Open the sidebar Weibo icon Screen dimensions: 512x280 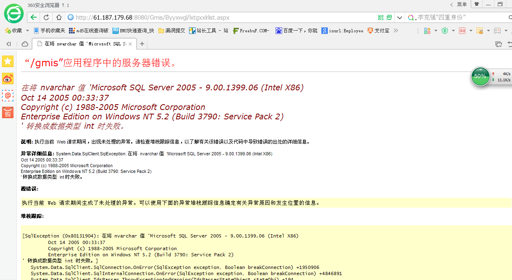click(x=8, y=78)
